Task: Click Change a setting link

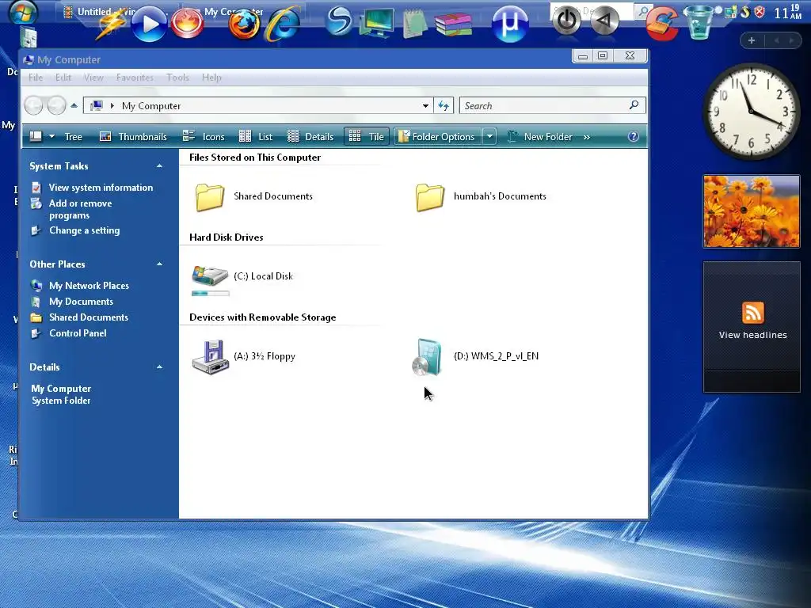Action: point(84,230)
